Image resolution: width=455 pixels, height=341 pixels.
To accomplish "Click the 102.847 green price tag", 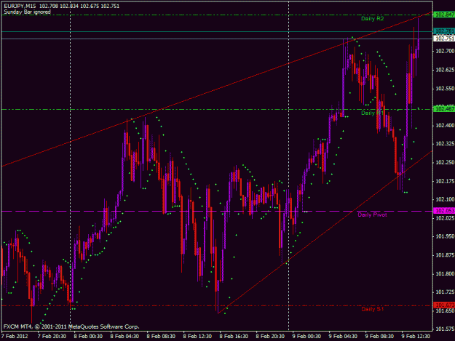I will [444, 15].
